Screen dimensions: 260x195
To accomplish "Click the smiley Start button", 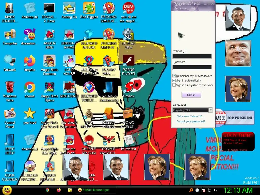I will [x=7, y=190].
